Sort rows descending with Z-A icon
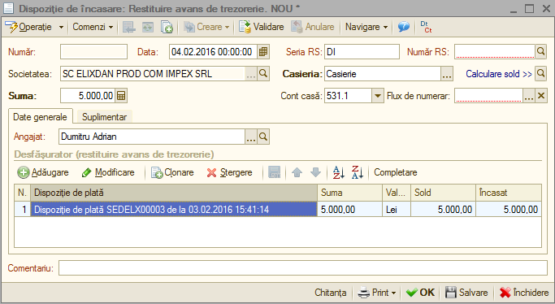Viewport: 555px width, 304px height. [x=358, y=172]
